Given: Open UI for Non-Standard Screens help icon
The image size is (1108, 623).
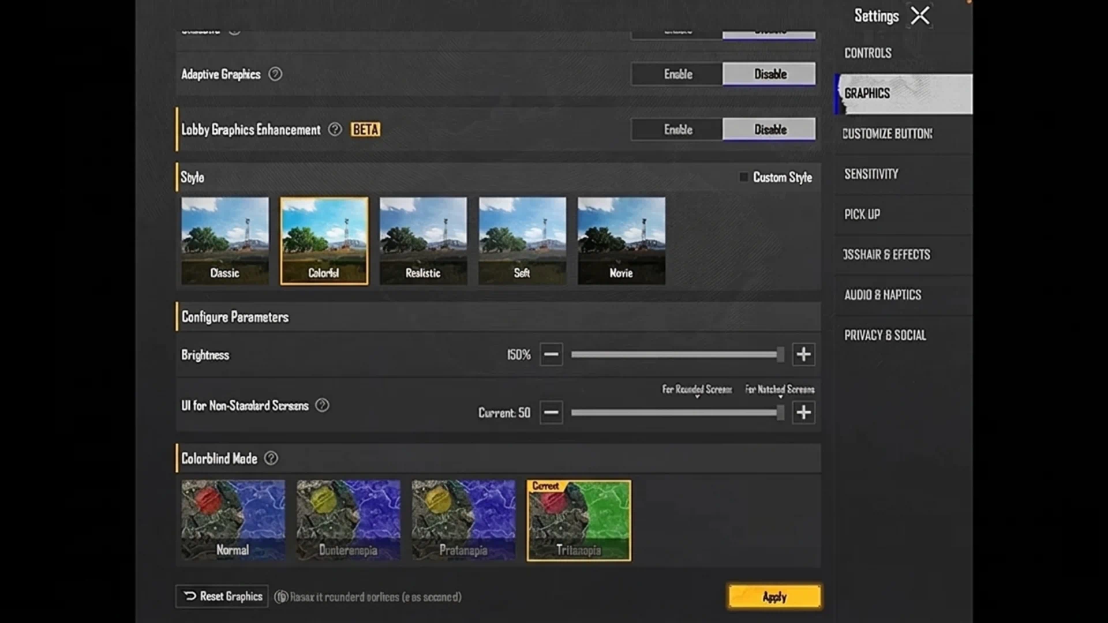Looking at the screenshot, I should click(322, 405).
